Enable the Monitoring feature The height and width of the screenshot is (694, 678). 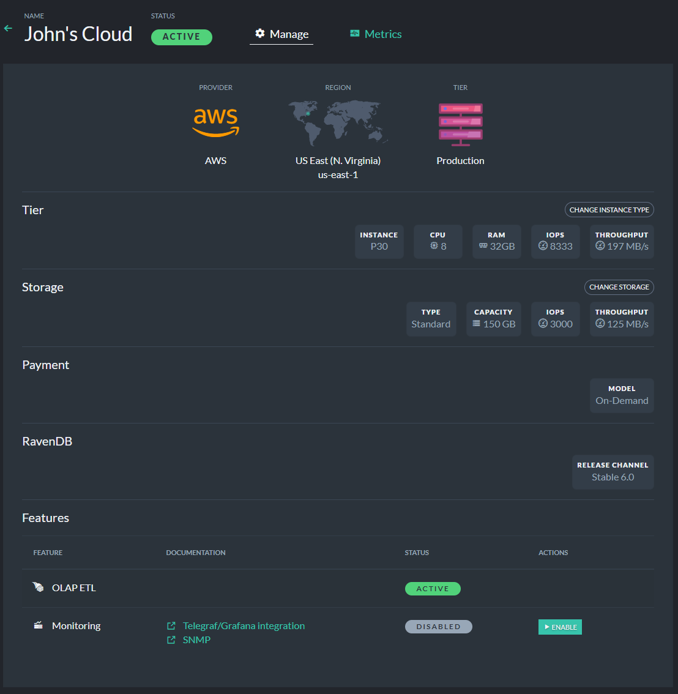(x=560, y=627)
